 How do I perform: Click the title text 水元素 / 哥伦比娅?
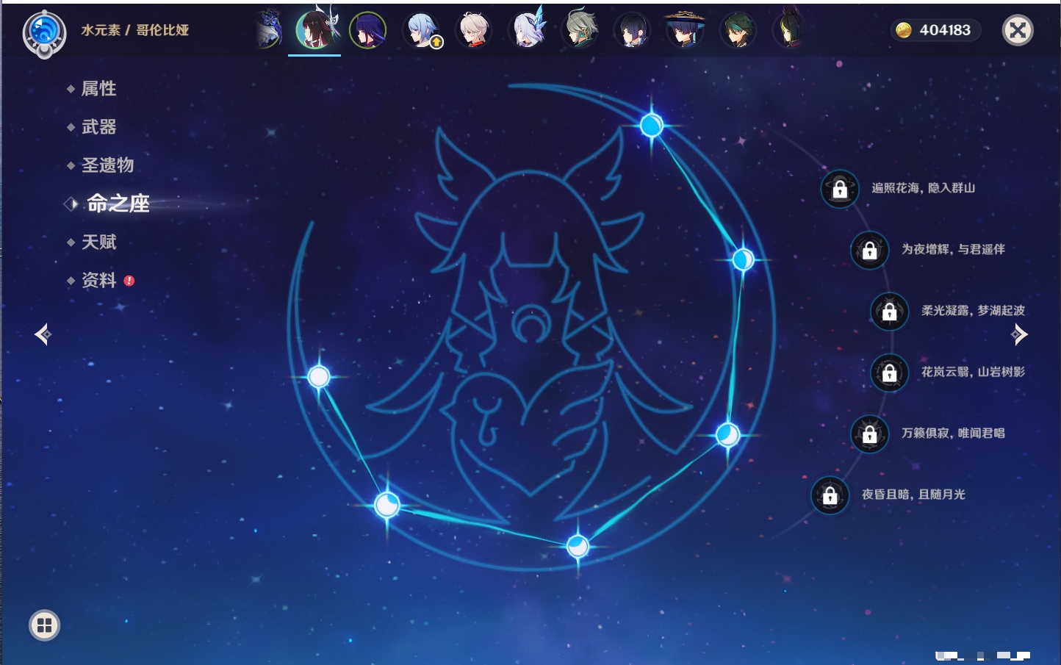point(135,30)
